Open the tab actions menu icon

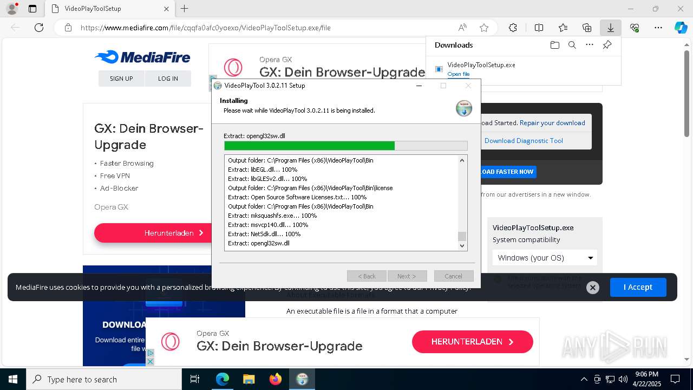point(32,9)
